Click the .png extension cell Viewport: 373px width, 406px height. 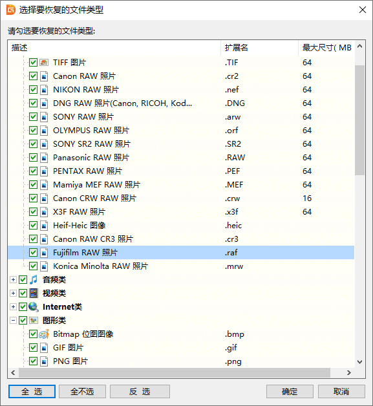pyautogui.click(x=233, y=361)
